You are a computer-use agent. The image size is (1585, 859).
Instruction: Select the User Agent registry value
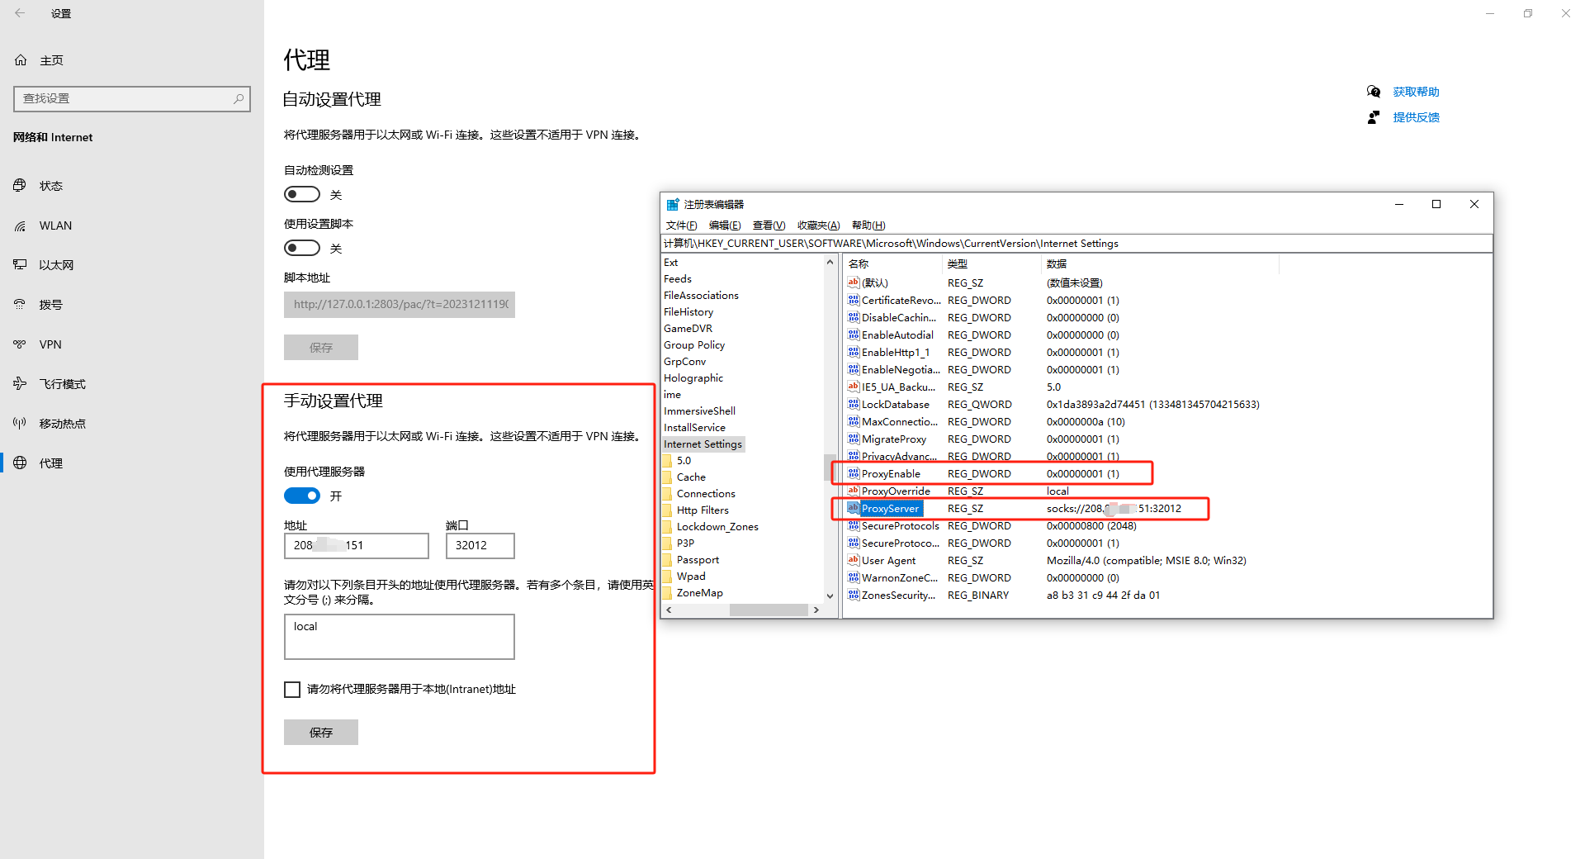click(888, 561)
